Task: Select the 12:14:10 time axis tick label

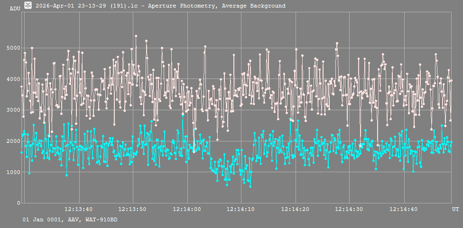Action: tap(242, 209)
